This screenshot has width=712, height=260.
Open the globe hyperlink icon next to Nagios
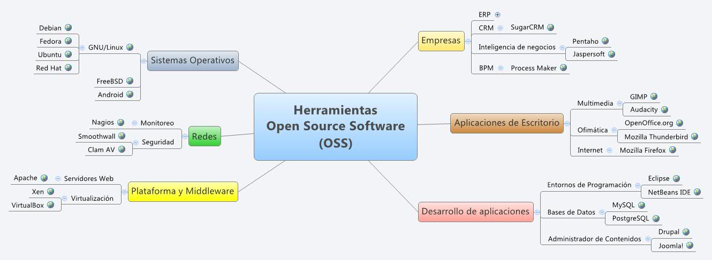[120, 123]
